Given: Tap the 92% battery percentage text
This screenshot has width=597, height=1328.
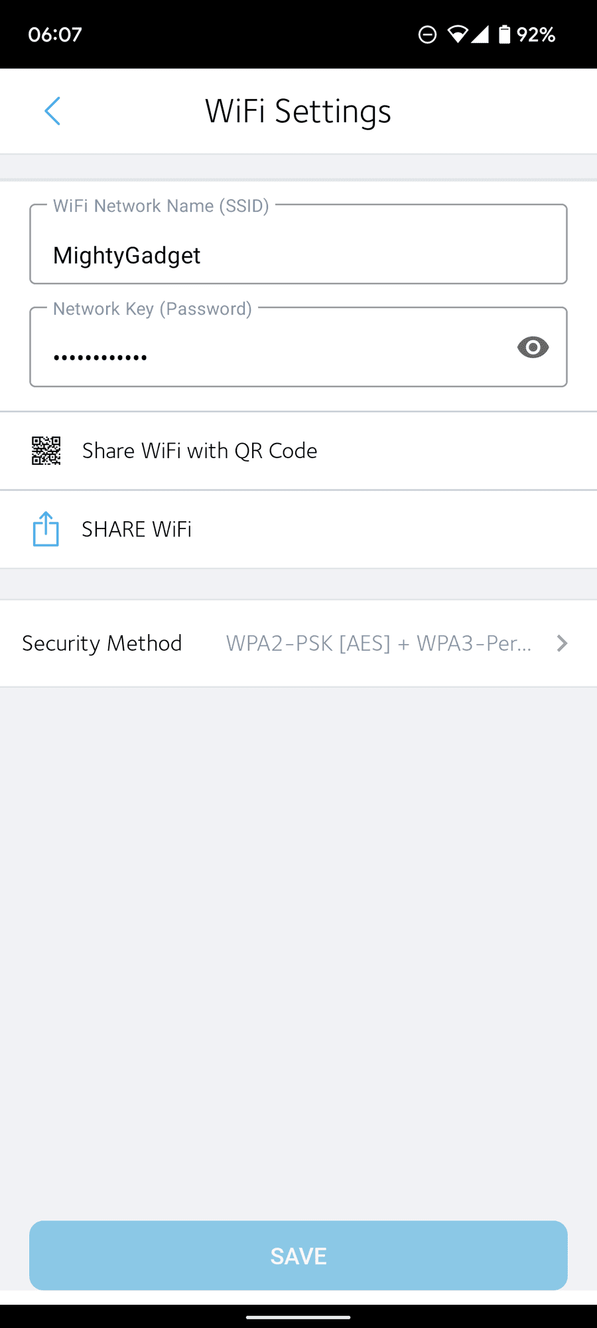Looking at the screenshot, I should (x=536, y=34).
